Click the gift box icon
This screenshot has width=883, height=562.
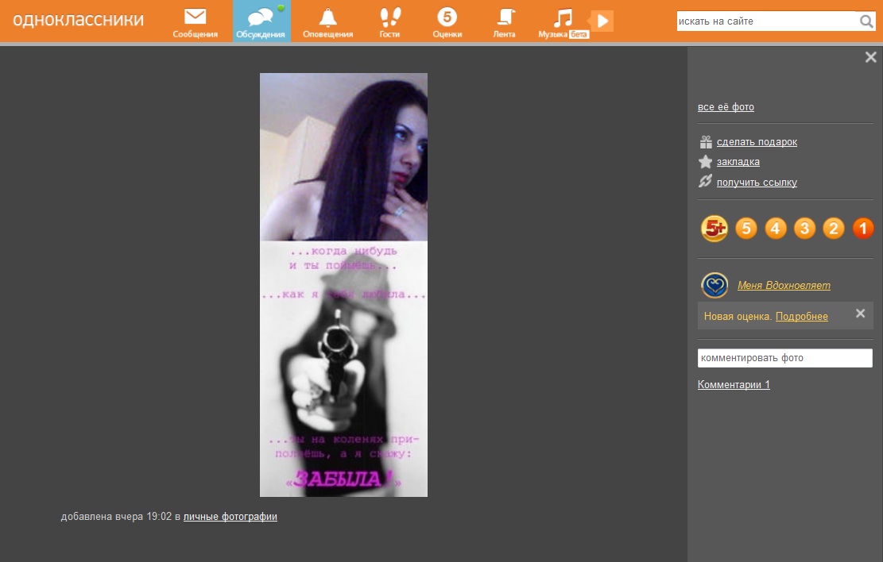706,142
